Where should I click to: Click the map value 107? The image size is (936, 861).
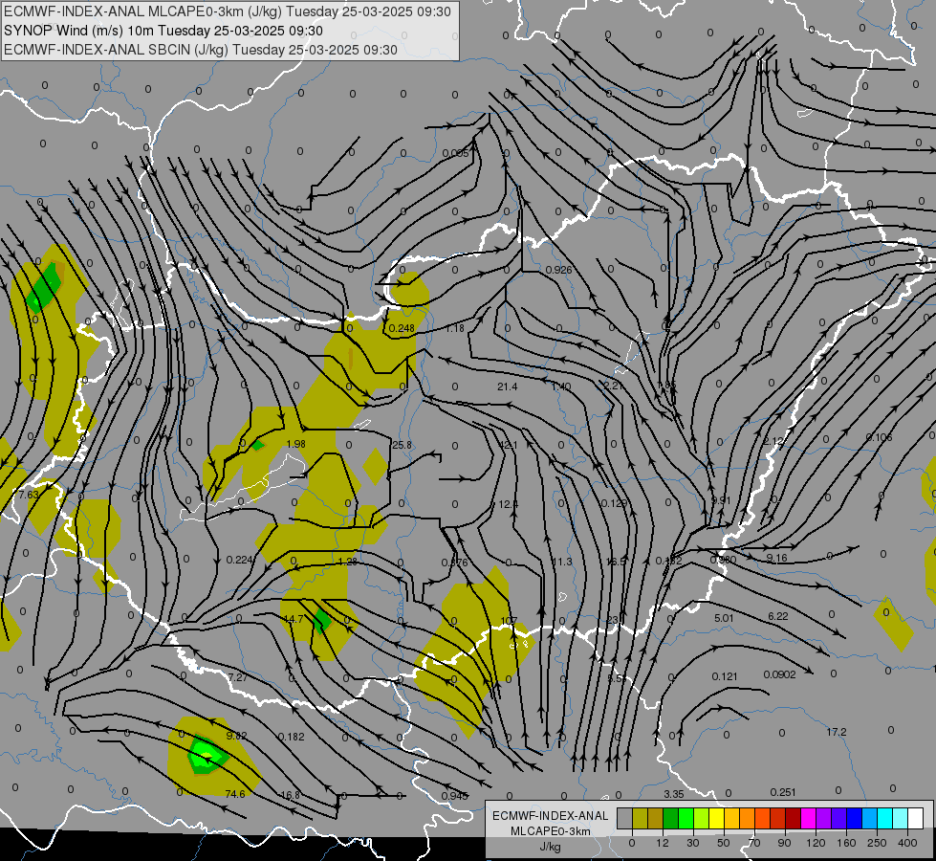tap(509, 621)
